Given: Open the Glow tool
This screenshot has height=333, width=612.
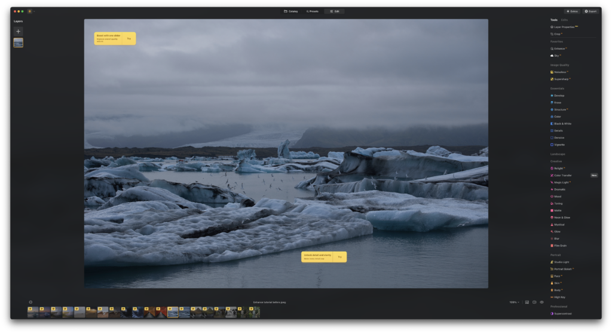Looking at the screenshot, I should pyautogui.click(x=555, y=231).
